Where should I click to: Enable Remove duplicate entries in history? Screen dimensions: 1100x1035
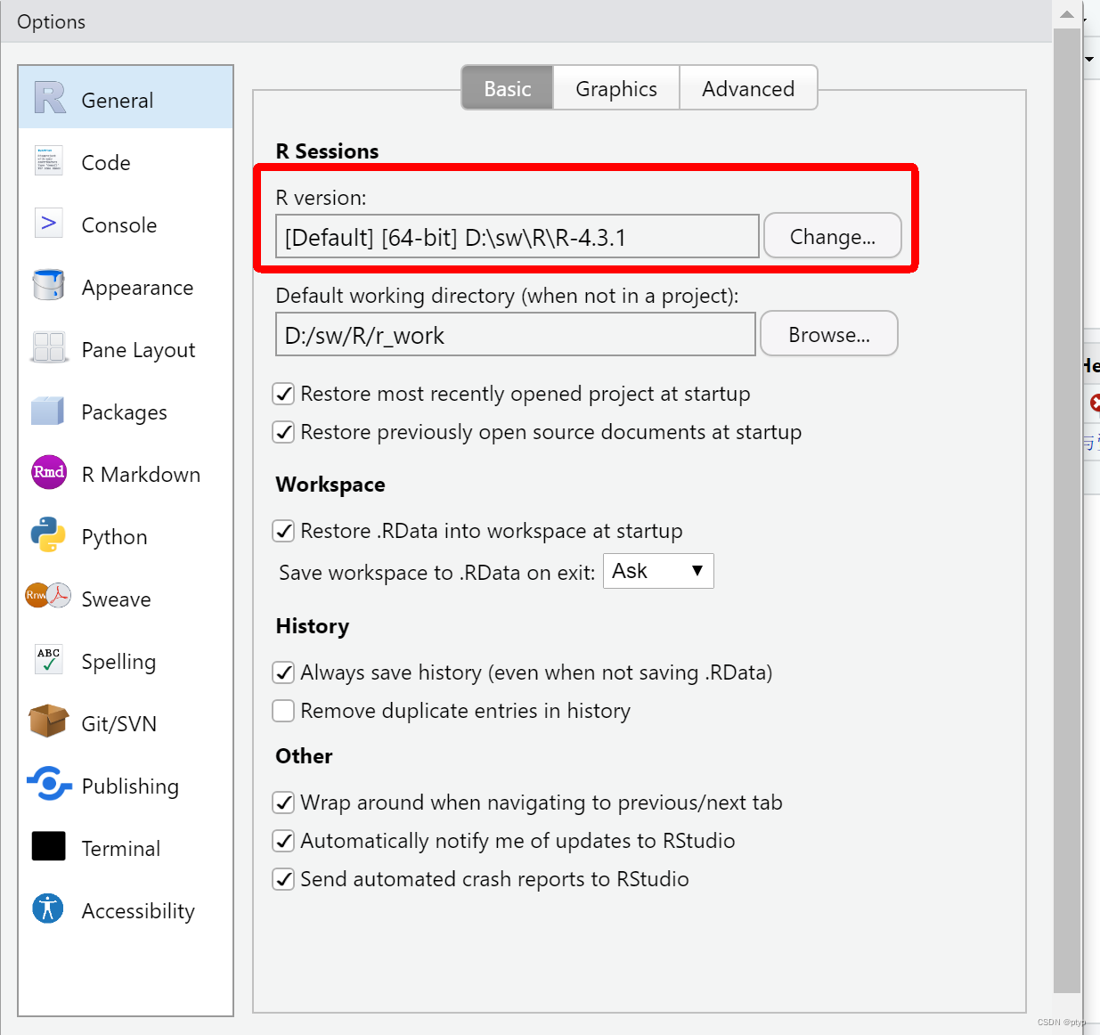pyautogui.click(x=283, y=711)
